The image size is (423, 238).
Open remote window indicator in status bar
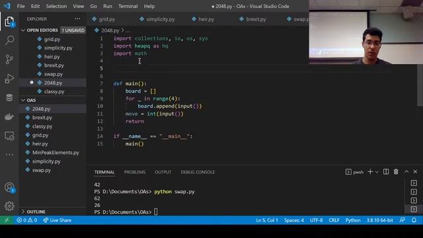pos(7,220)
